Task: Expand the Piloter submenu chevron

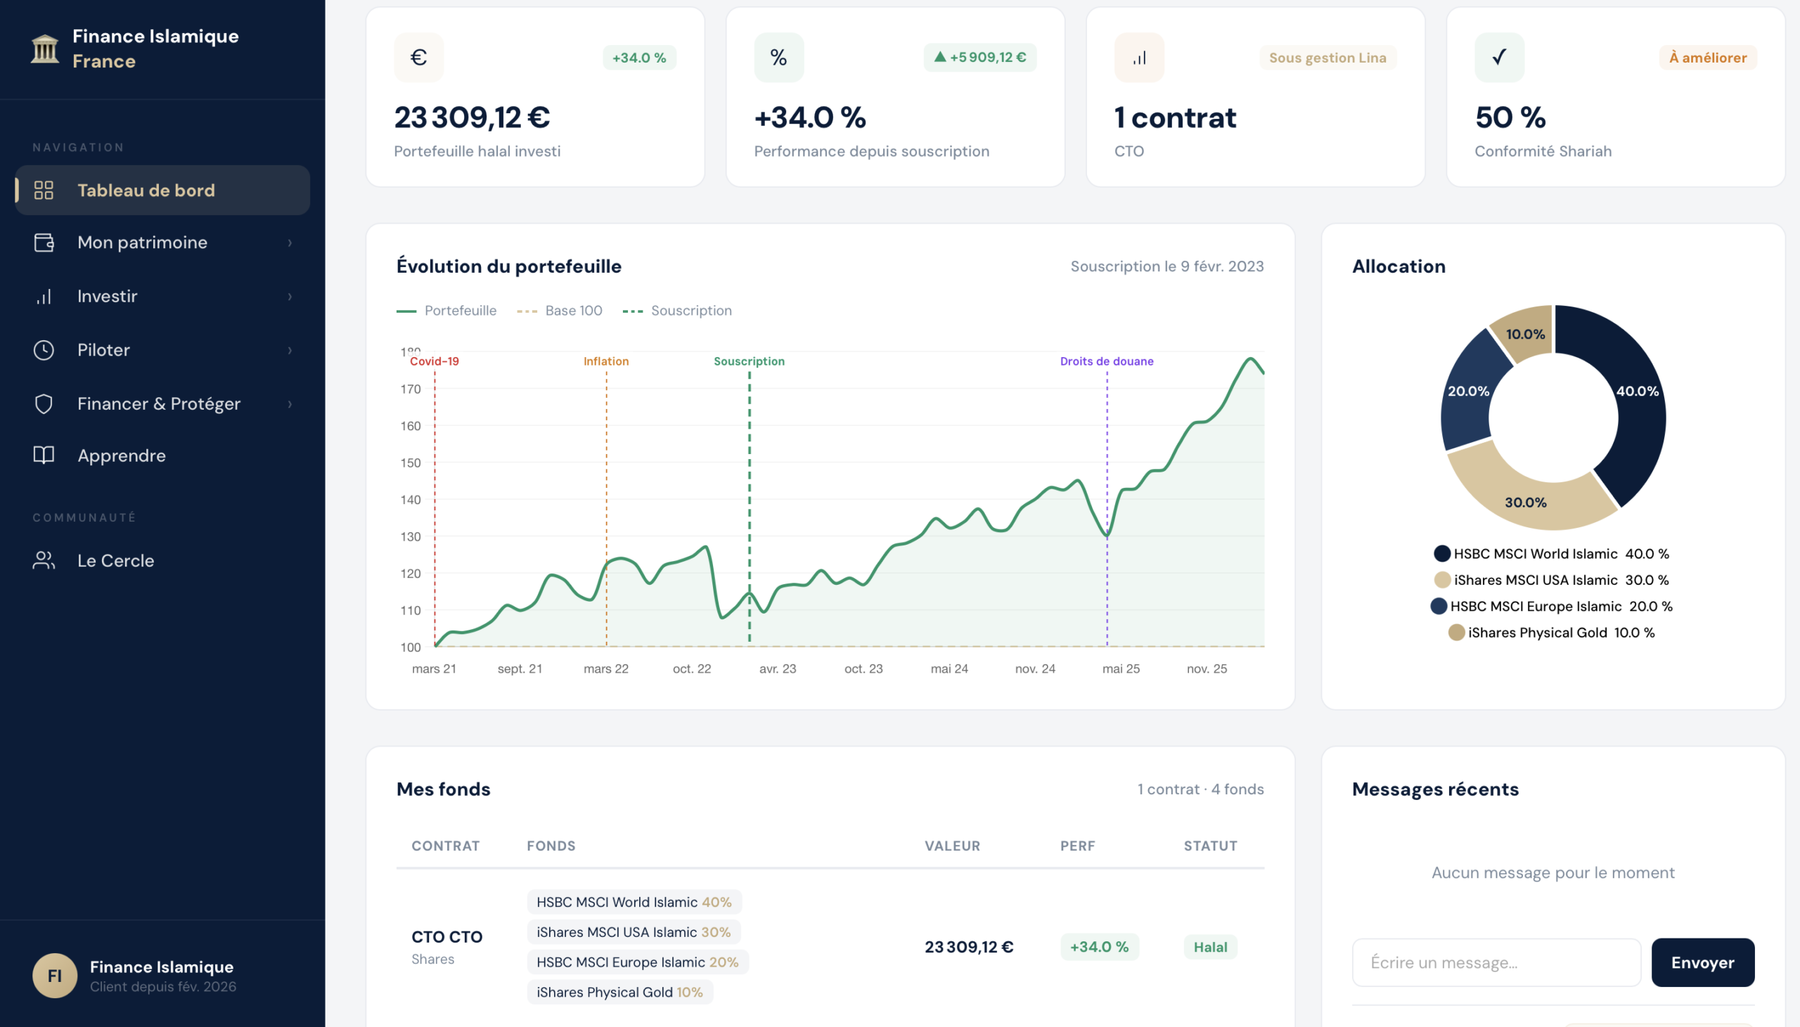Action: pyautogui.click(x=290, y=350)
